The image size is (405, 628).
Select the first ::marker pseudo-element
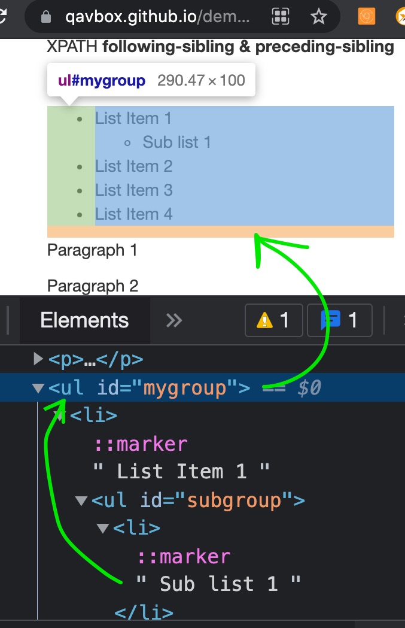pyautogui.click(x=141, y=444)
